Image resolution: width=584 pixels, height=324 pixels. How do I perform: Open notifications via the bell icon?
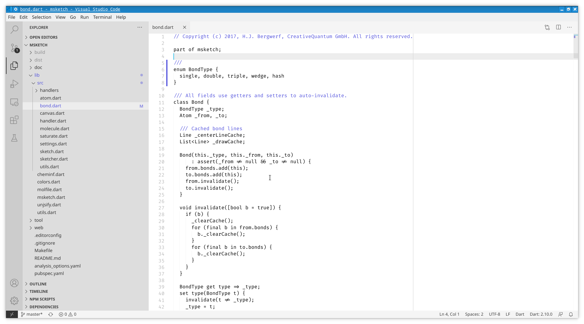pyautogui.click(x=571, y=314)
